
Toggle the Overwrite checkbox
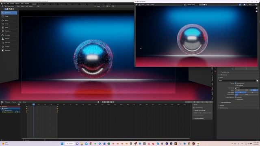(x=236, y=97)
